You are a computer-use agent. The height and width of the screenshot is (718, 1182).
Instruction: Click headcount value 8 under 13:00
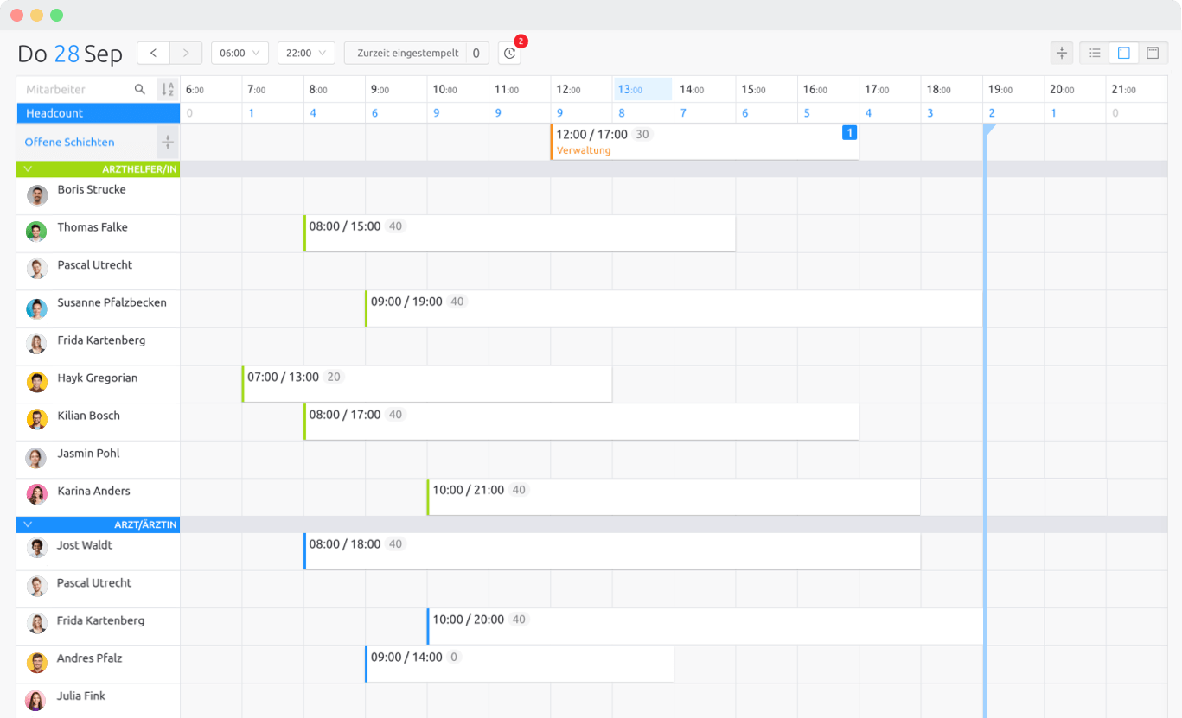(622, 113)
